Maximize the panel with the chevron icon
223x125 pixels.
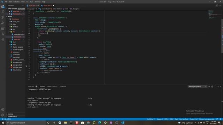[218, 86]
